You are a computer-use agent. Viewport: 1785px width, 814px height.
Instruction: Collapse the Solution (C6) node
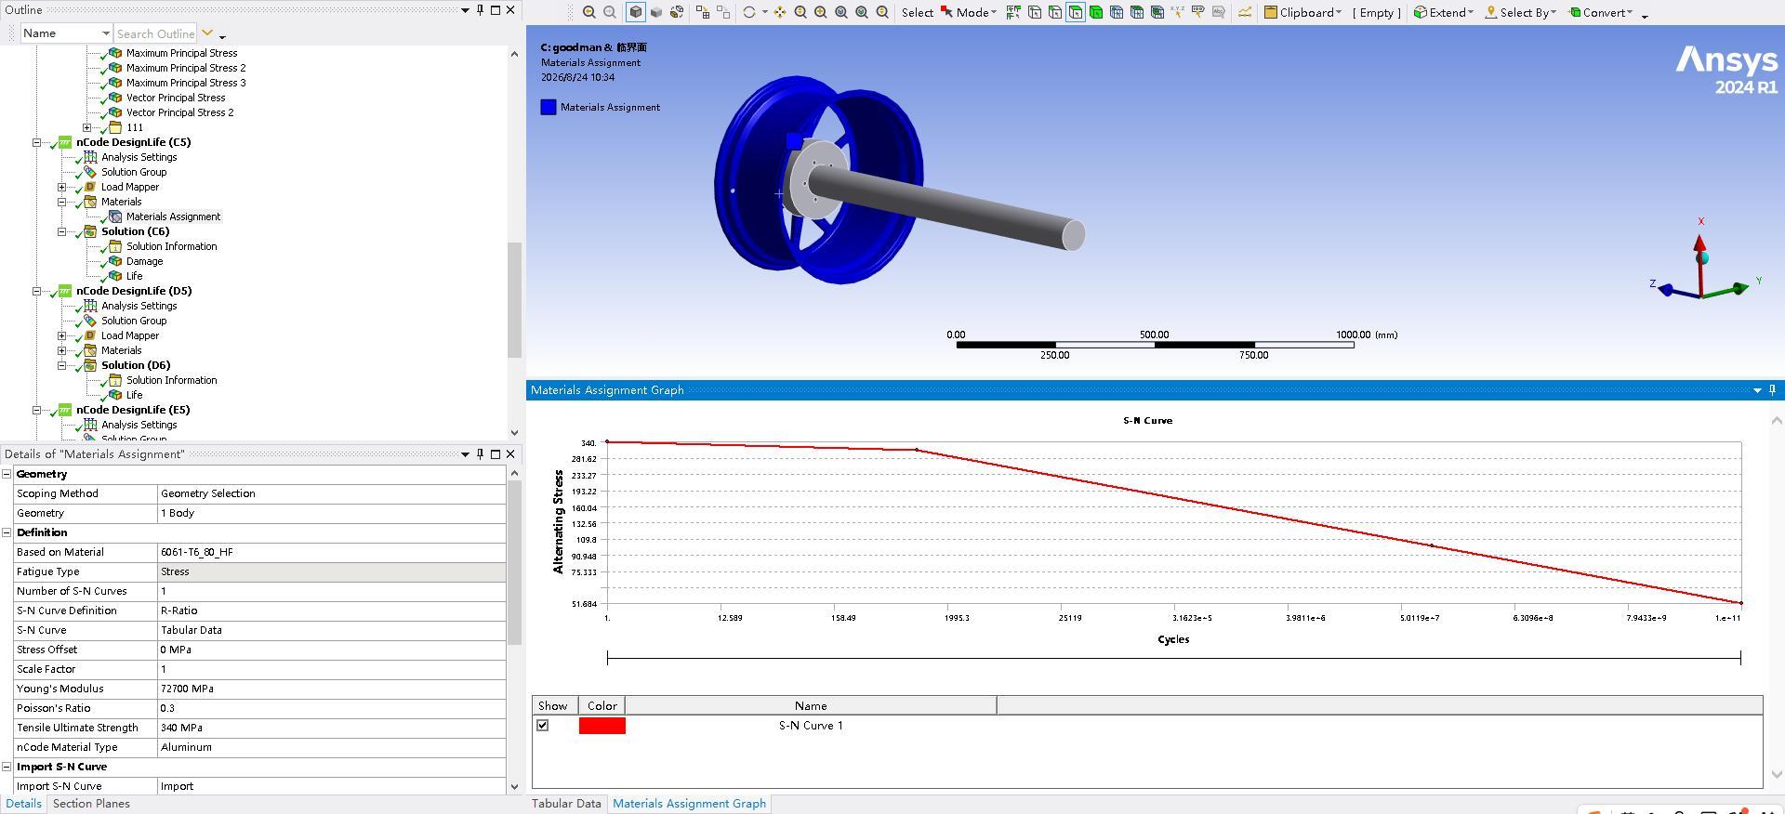click(62, 231)
